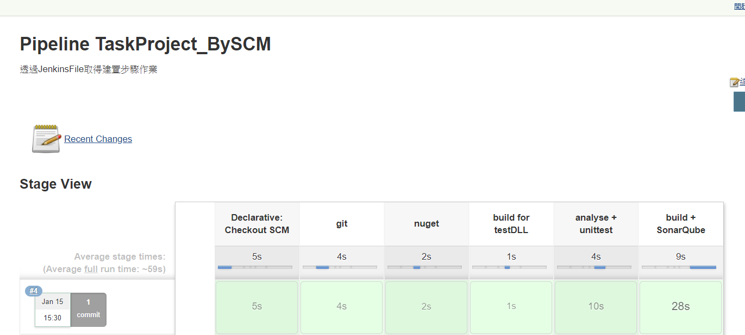Click the Declarative: Checkout SCM average time bar

coord(255,267)
